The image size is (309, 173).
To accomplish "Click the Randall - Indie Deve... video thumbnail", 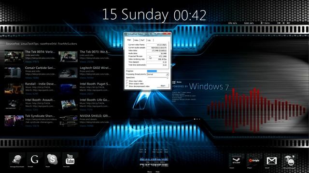I will click(x=14, y=88).
